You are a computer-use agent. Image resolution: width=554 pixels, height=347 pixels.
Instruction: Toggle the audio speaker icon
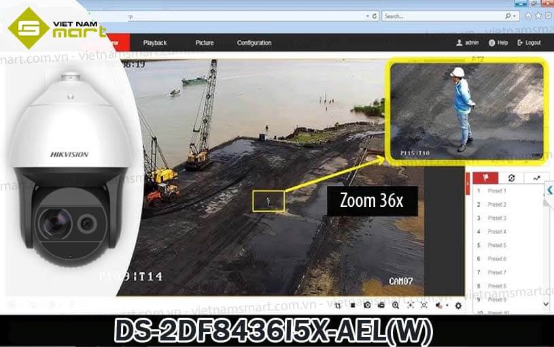(x=439, y=305)
